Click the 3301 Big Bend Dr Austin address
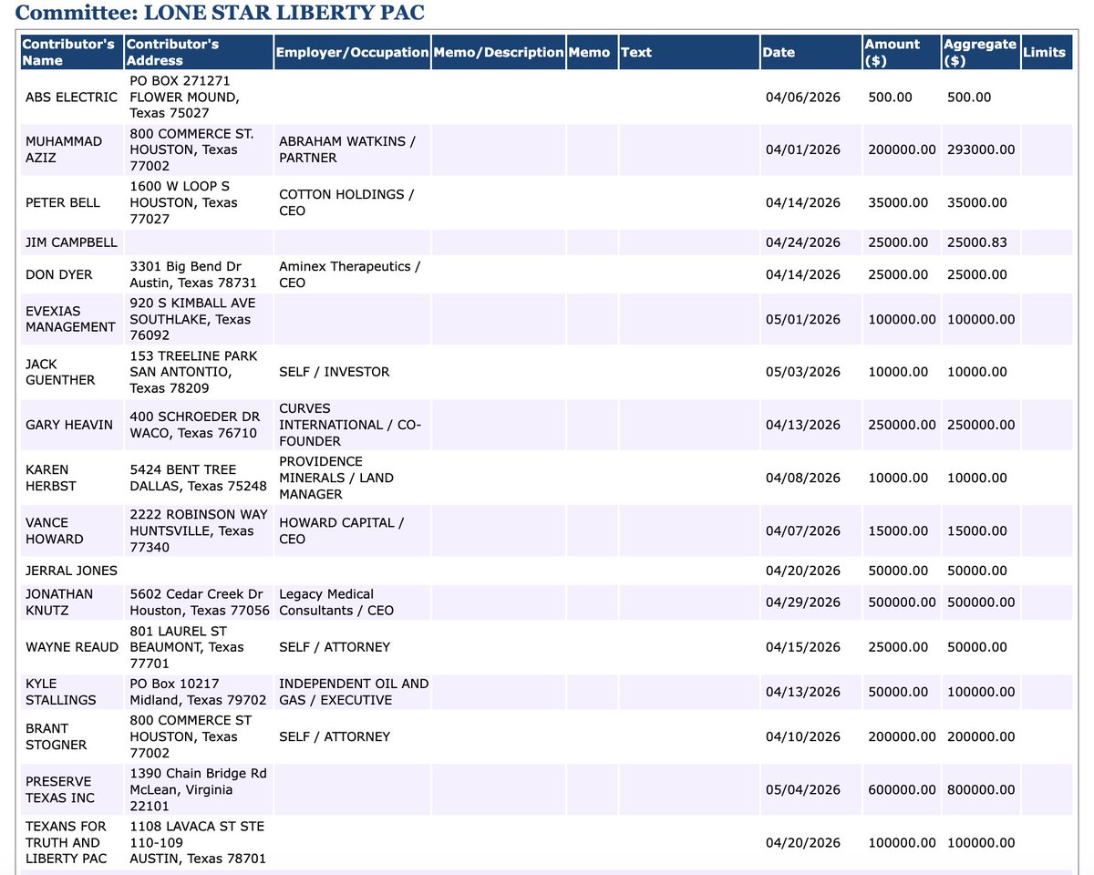This screenshot has height=875, width=1094. tap(194, 274)
